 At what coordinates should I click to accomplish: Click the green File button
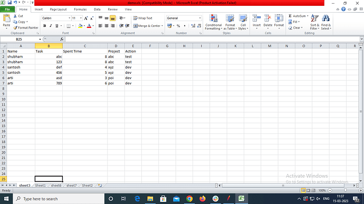tap(7, 9)
